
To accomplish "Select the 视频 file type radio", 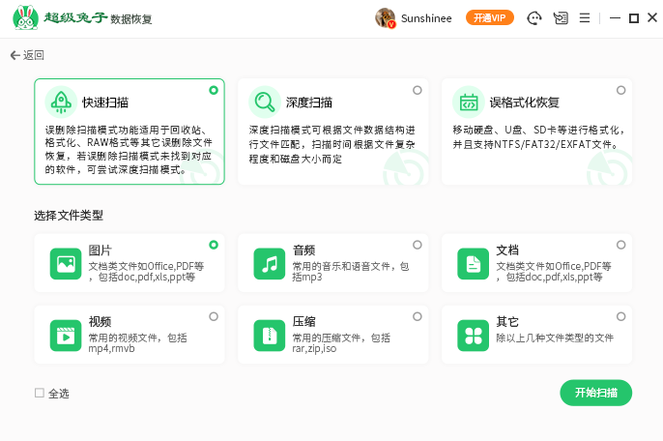I will [x=214, y=316].
